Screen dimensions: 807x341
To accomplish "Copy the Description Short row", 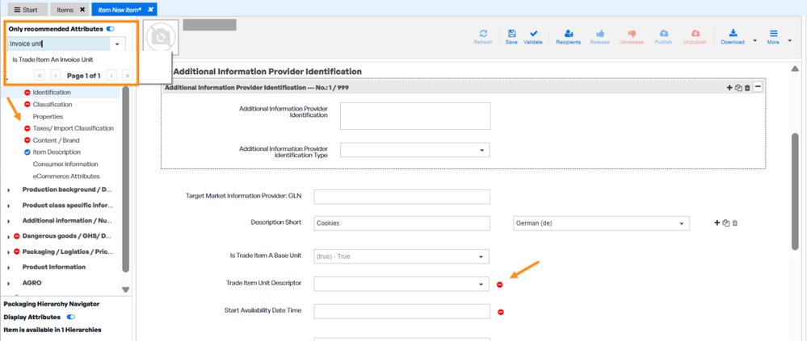I will (x=726, y=222).
